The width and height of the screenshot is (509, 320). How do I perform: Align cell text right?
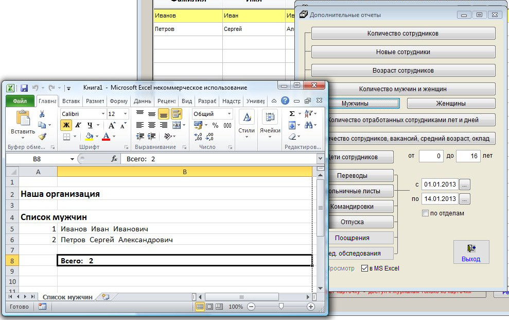point(163,125)
